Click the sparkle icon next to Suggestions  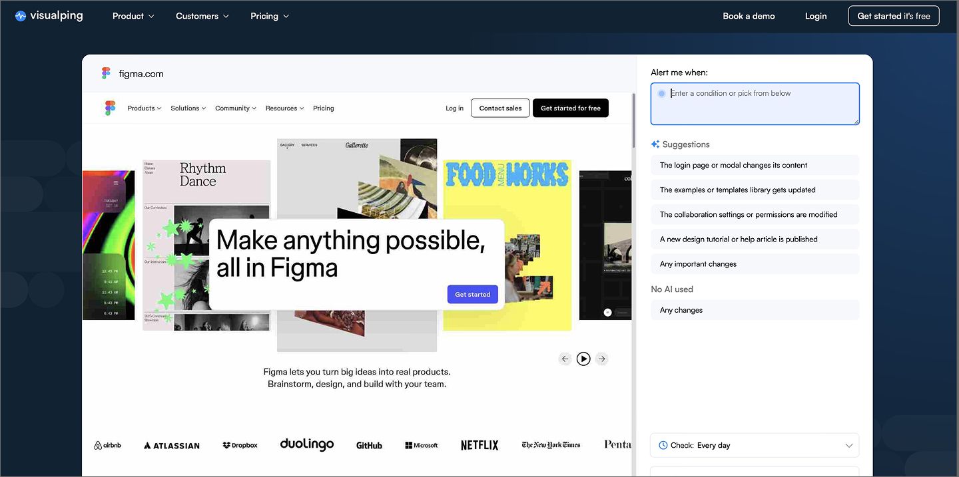coord(655,144)
